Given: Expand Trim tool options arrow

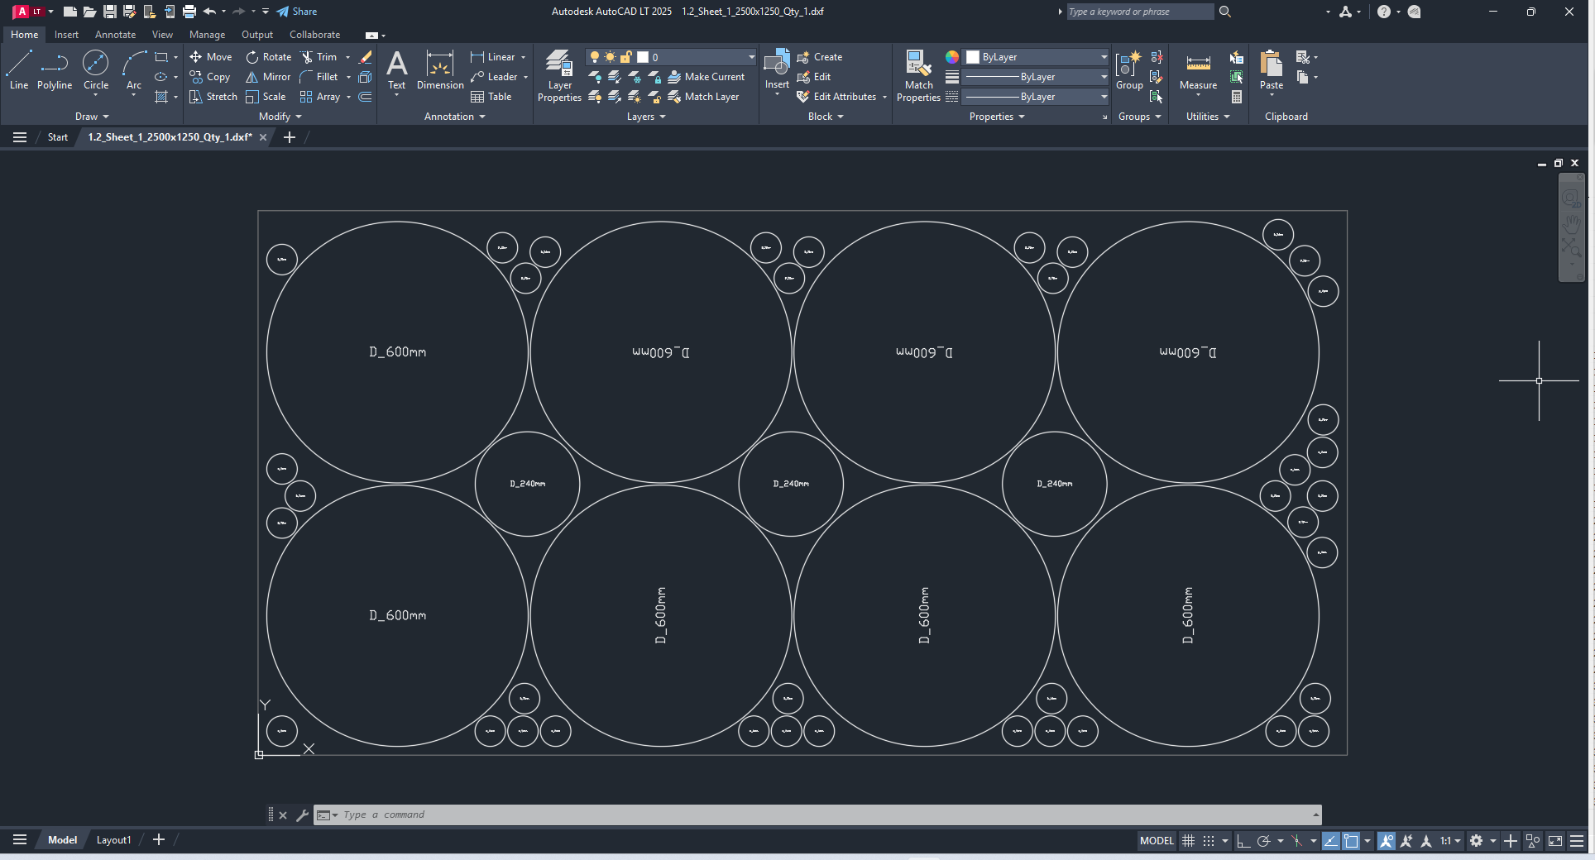Looking at the screenshot, I should (x=347, y=57).
